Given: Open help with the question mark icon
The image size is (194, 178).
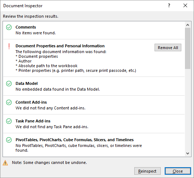Looking at the screenshot, I should point(169,5).
